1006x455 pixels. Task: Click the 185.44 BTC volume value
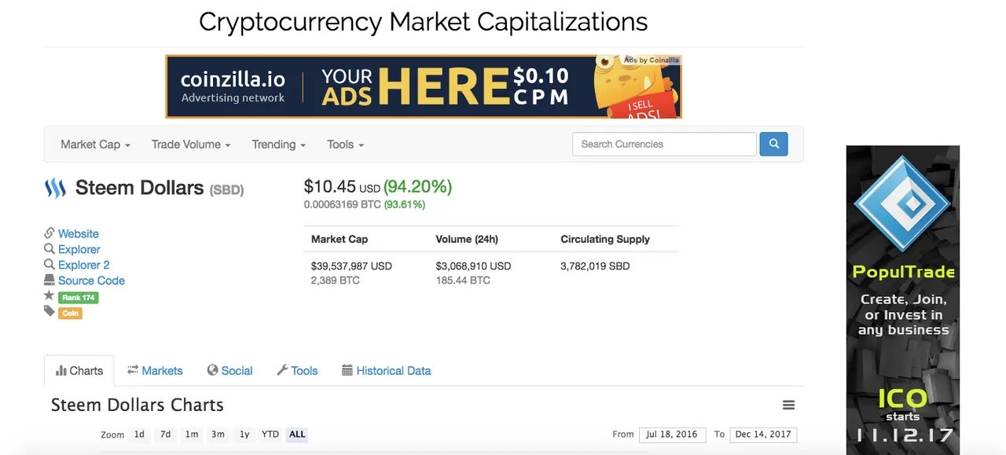point(463,281)
